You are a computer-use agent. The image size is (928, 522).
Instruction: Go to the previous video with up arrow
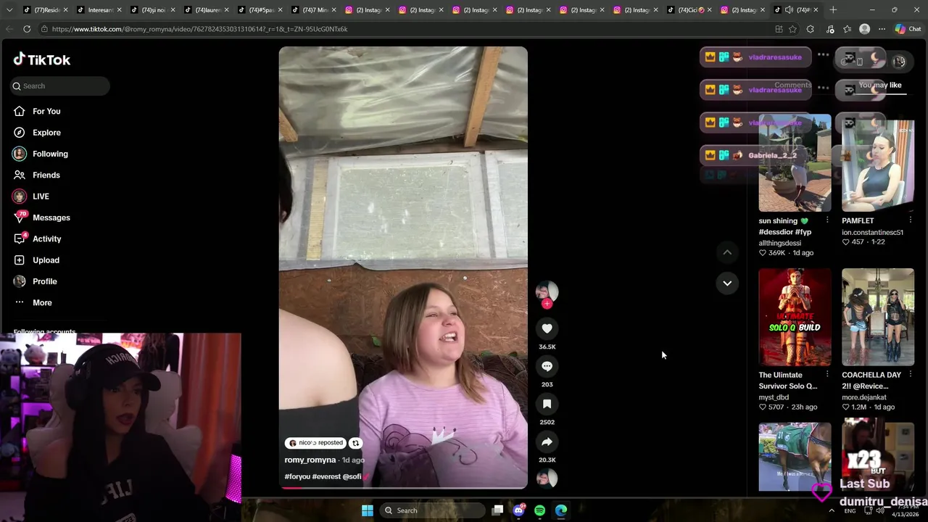coord(727,252)
